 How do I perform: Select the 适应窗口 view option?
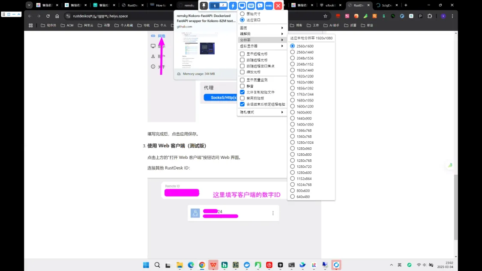click(250, 20)
